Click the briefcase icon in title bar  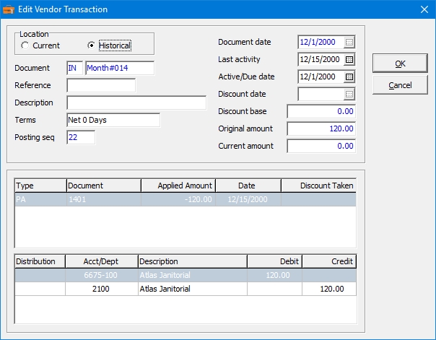tap(9, 9)
